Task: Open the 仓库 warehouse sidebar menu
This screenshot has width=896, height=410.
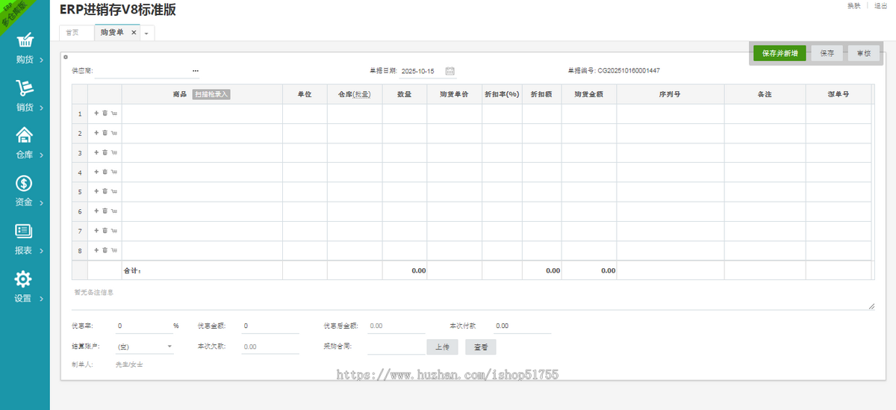Action: point(25,144)
